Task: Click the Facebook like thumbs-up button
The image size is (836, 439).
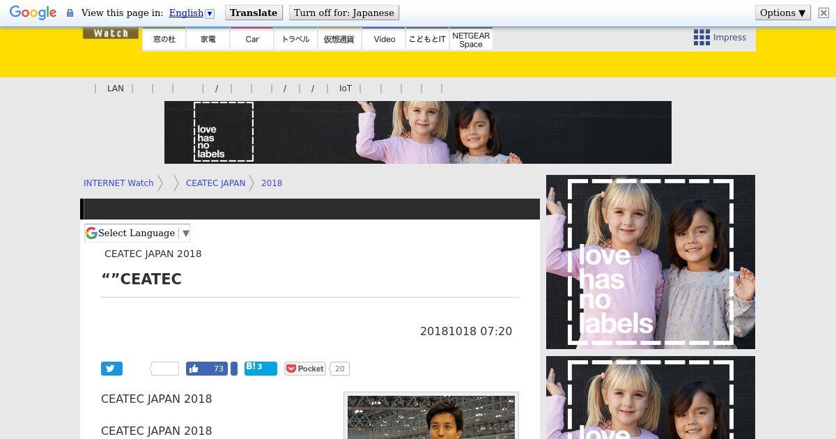Action: (207, 369)
